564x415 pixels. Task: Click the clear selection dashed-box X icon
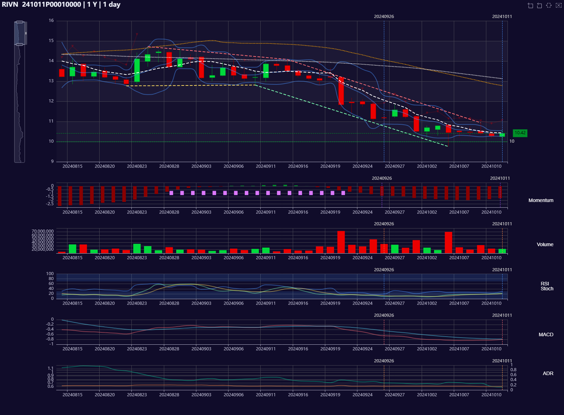pos(558,5)
